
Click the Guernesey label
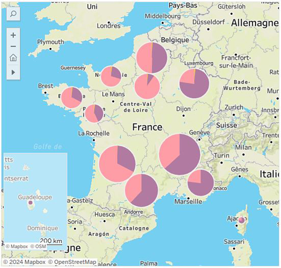pyautogui.click(x=73, y=68)
